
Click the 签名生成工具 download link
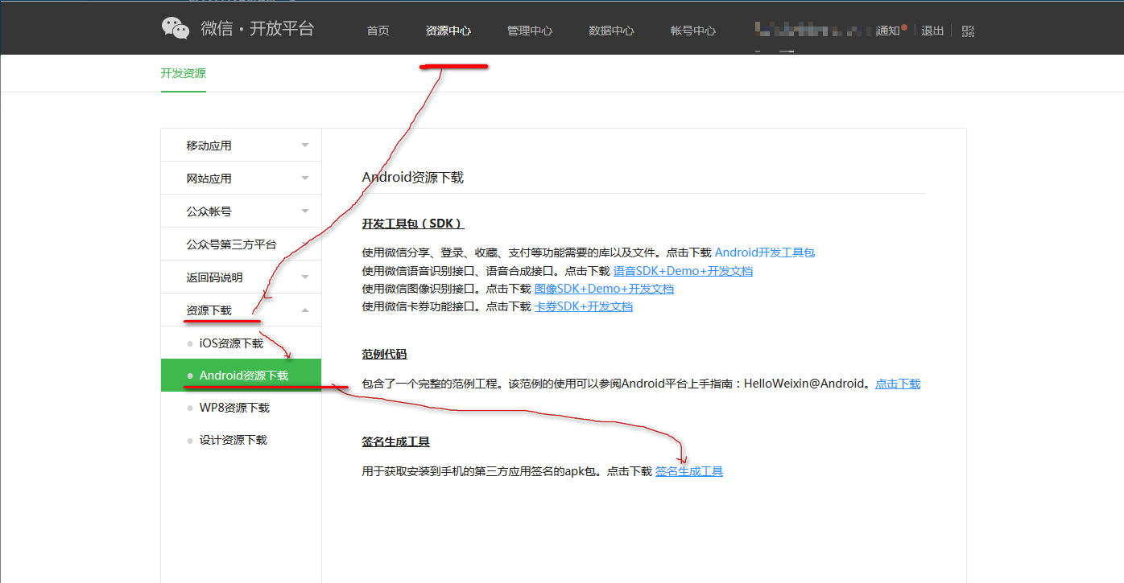point(688,471)
